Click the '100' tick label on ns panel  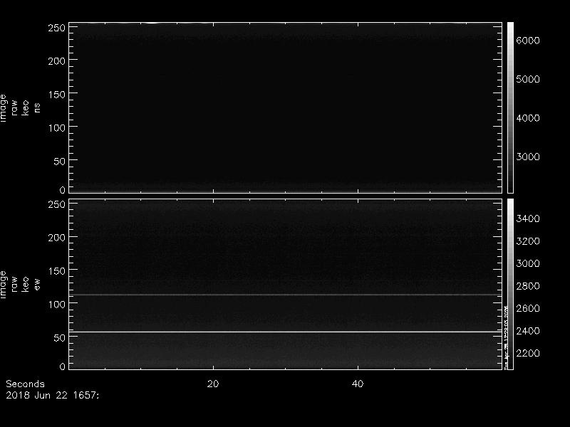point(57,128)
